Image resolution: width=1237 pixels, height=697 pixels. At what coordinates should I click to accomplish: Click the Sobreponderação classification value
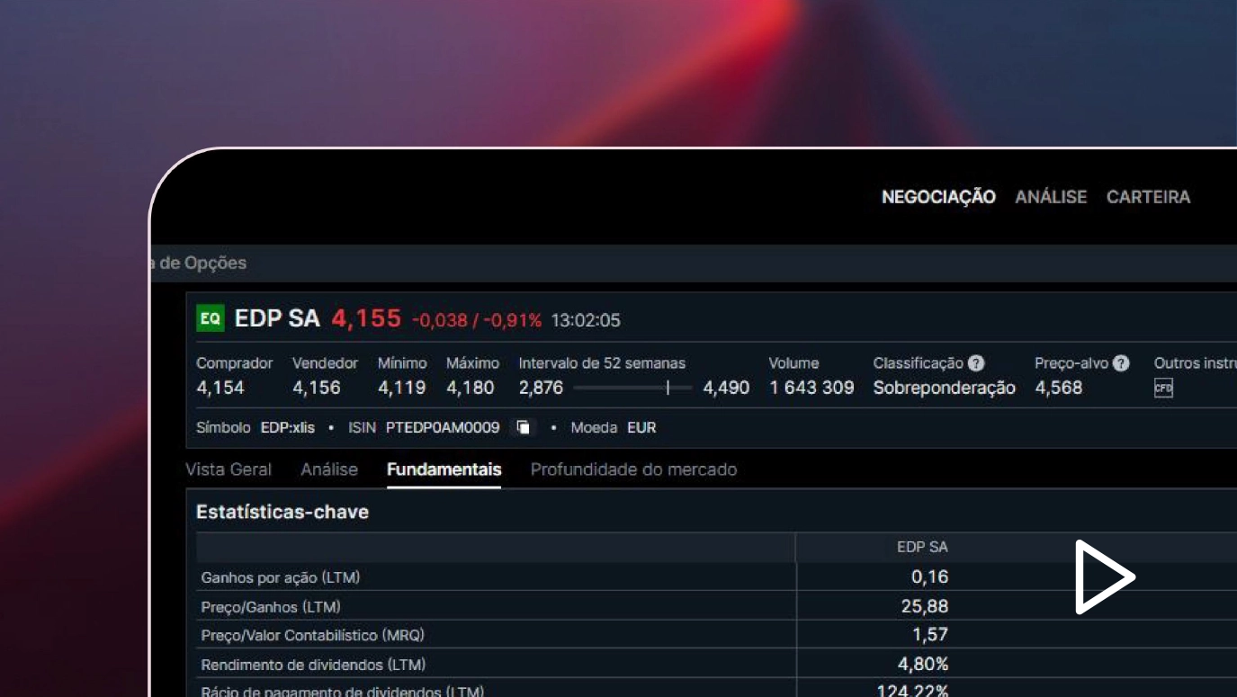point(945,388)
